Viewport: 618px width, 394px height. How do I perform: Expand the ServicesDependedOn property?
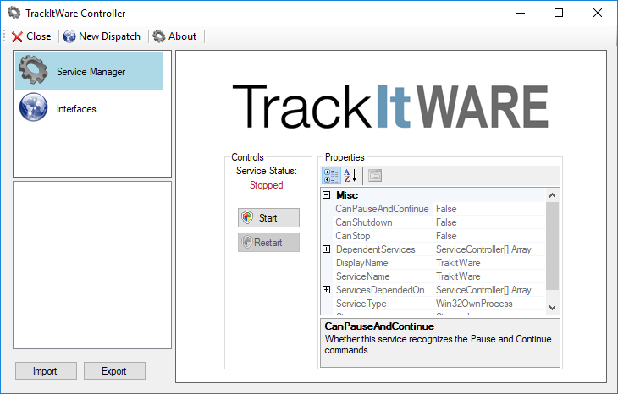tap(326, 290)
